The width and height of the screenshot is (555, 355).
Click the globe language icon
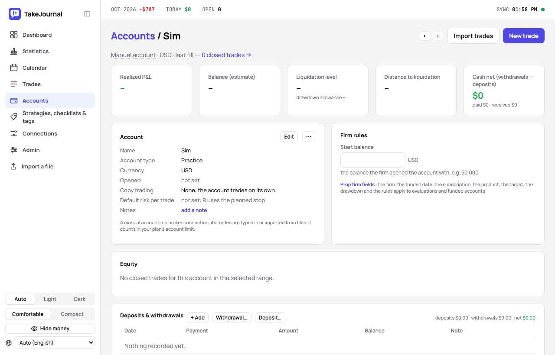(9, 343)
